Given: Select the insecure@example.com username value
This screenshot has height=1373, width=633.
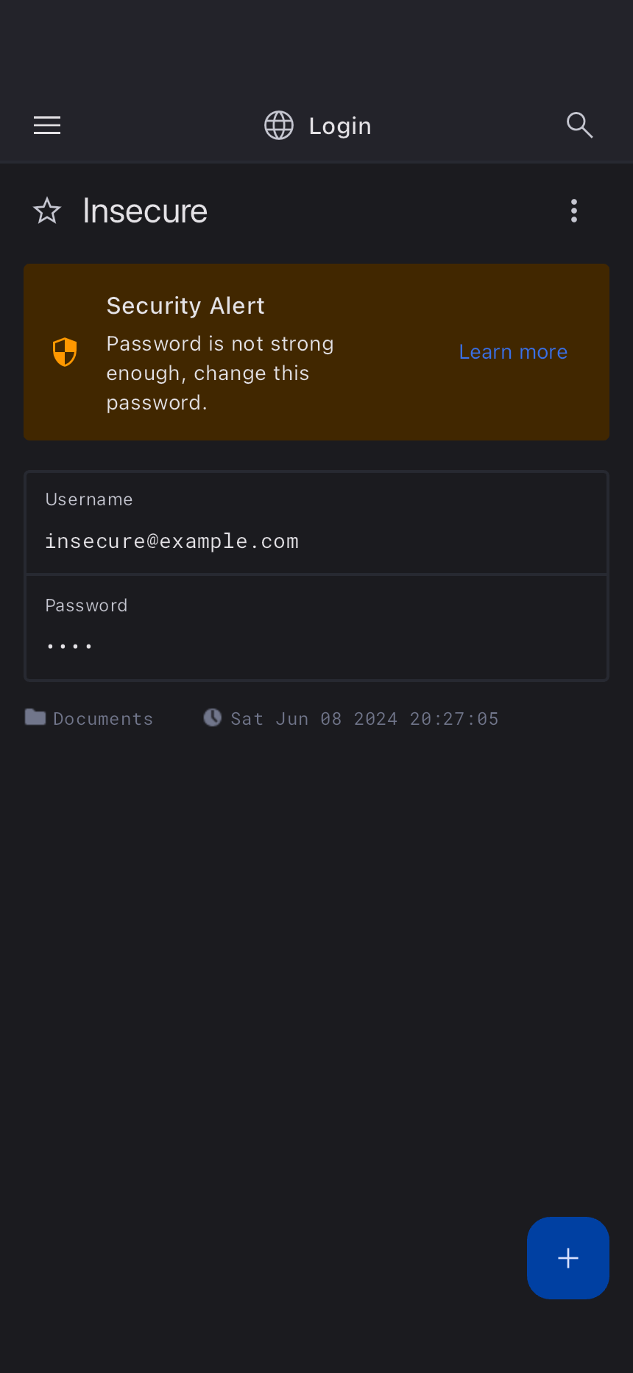Looking at the screenshot, I should tap(172, 541).
